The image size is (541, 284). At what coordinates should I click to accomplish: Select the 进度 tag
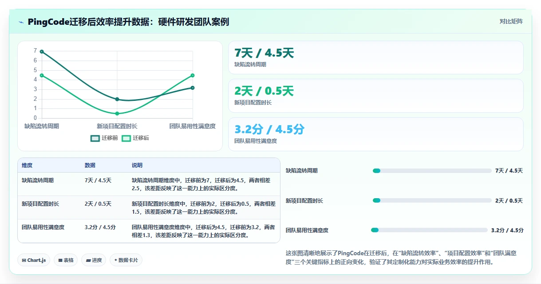[x=94, y=260]
